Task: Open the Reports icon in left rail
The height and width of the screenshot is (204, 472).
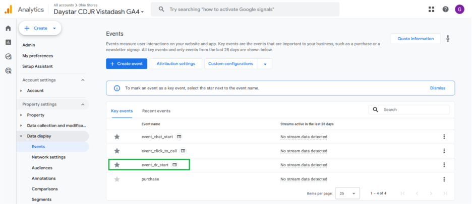Action: (x=8, y=42)
